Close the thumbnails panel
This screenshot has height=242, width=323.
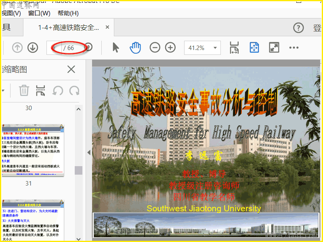[71, 69]
